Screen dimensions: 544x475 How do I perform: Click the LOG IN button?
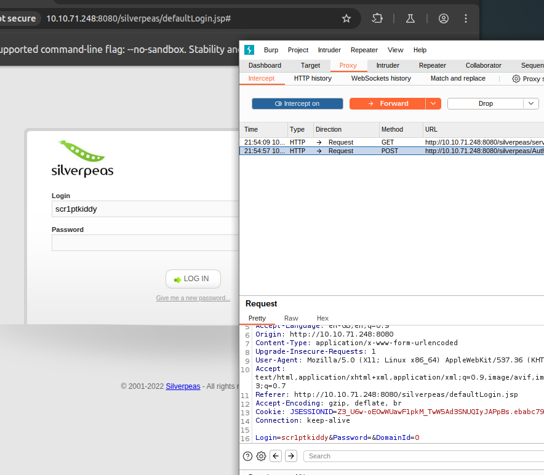[x=193, y=279]
